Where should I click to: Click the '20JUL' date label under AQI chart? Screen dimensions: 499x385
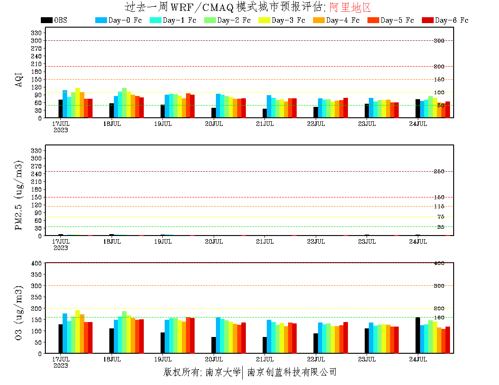coord(214,124)
